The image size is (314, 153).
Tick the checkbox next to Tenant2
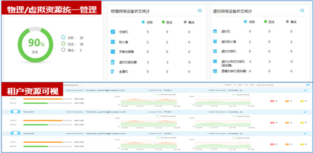pos(6,133)
